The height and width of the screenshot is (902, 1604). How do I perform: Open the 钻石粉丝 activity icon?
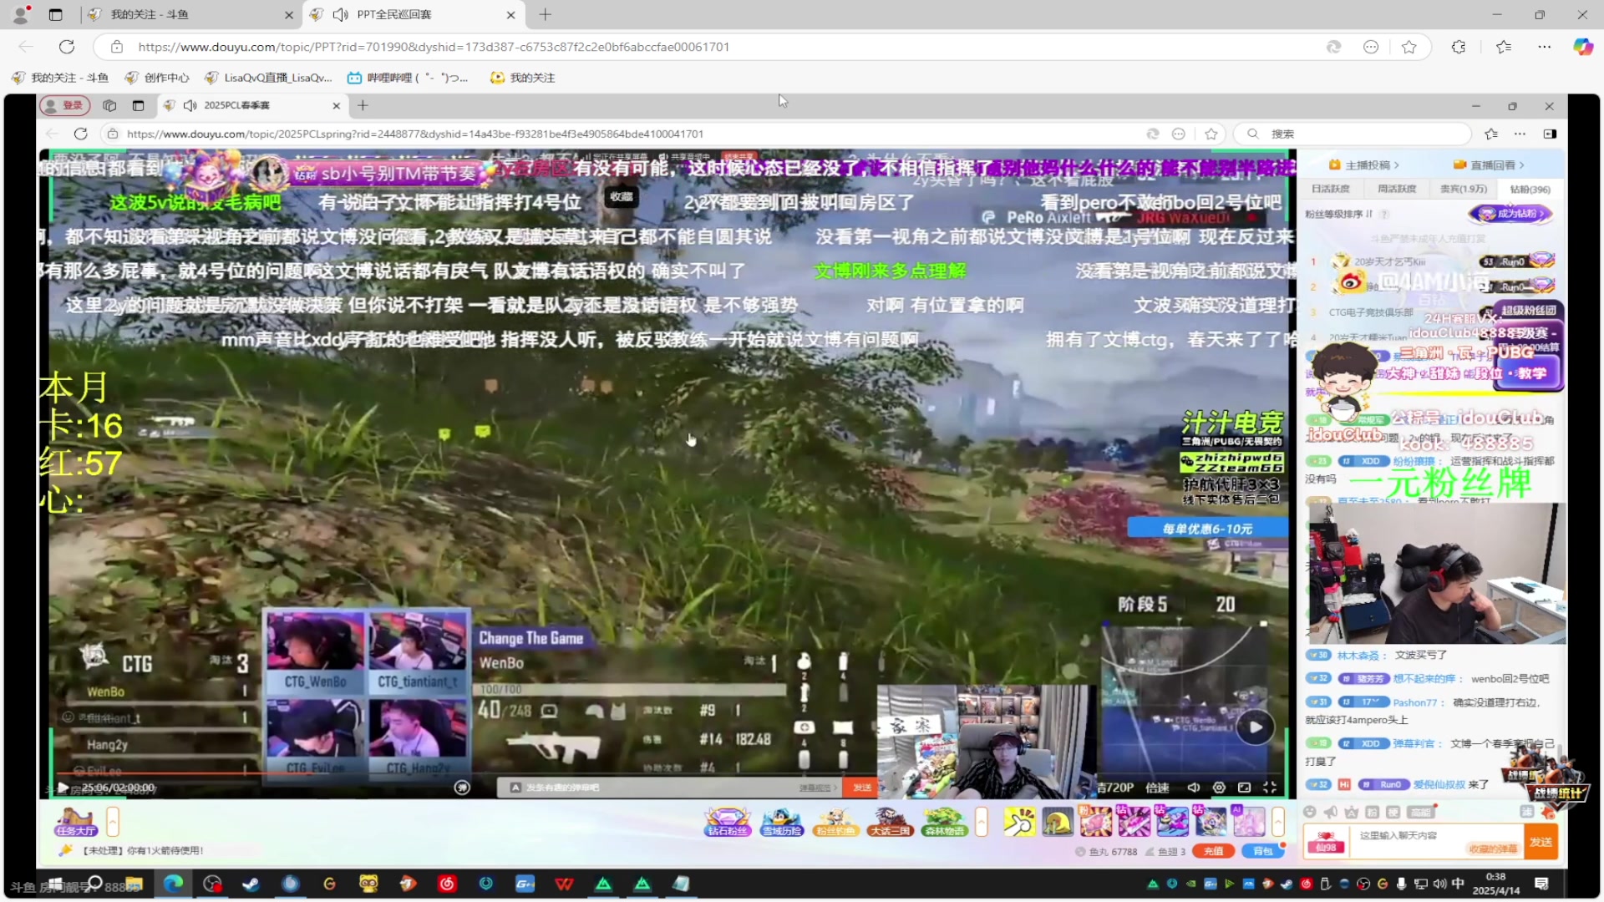pos(728,823)
